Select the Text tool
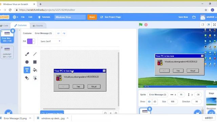This screenshot has height=122, width=217. coord(27,70)
